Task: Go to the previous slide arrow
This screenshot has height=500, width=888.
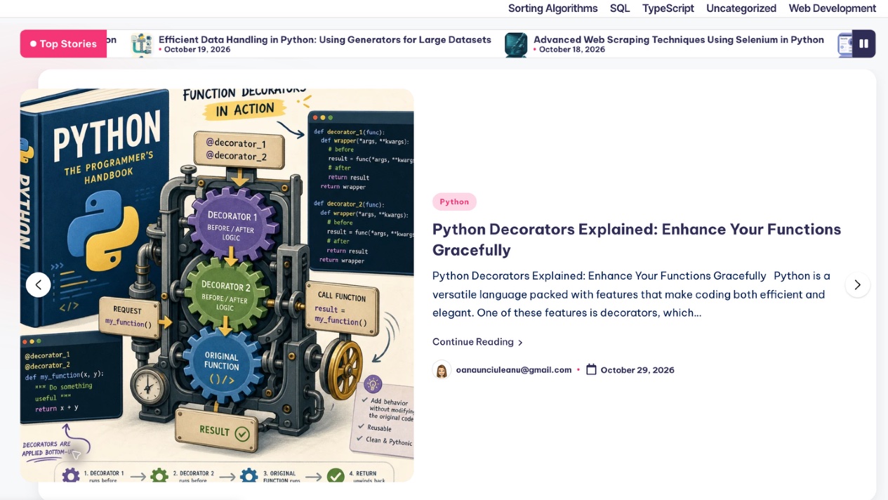Action: [x=39, y=284]
